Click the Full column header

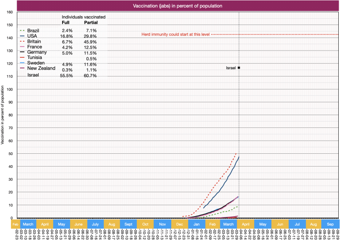point(66,22)
